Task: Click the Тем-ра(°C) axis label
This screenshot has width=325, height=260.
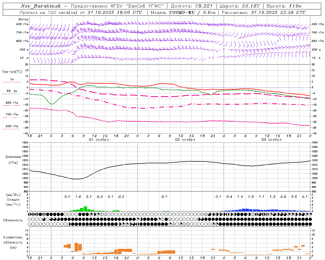Action: point(12,72)
